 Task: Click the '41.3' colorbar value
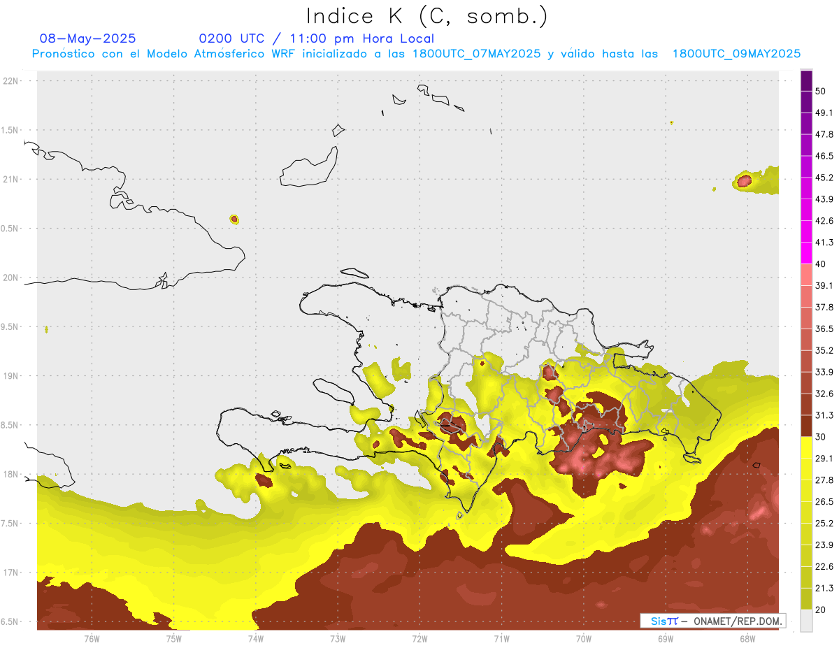click(824, 243)
